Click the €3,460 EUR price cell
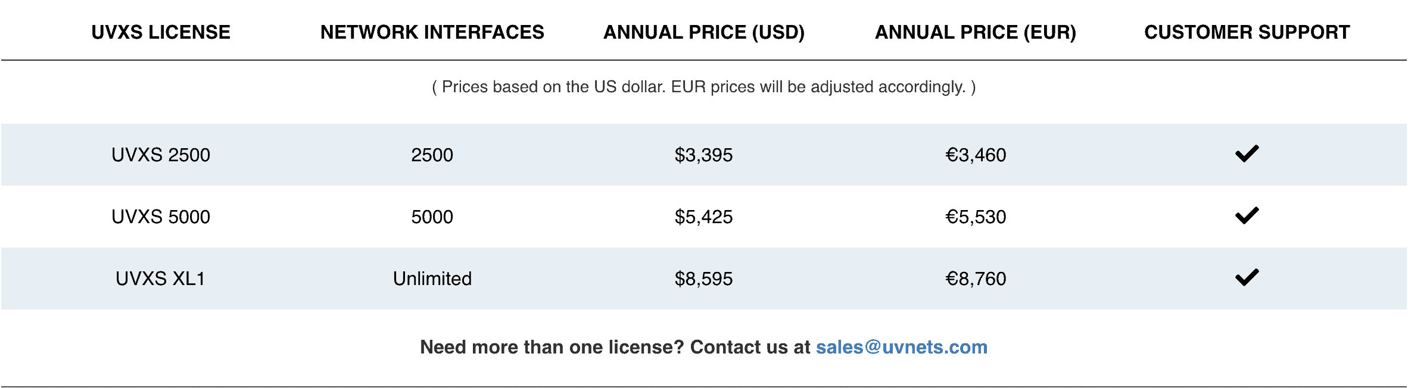 tap(976, 155)
